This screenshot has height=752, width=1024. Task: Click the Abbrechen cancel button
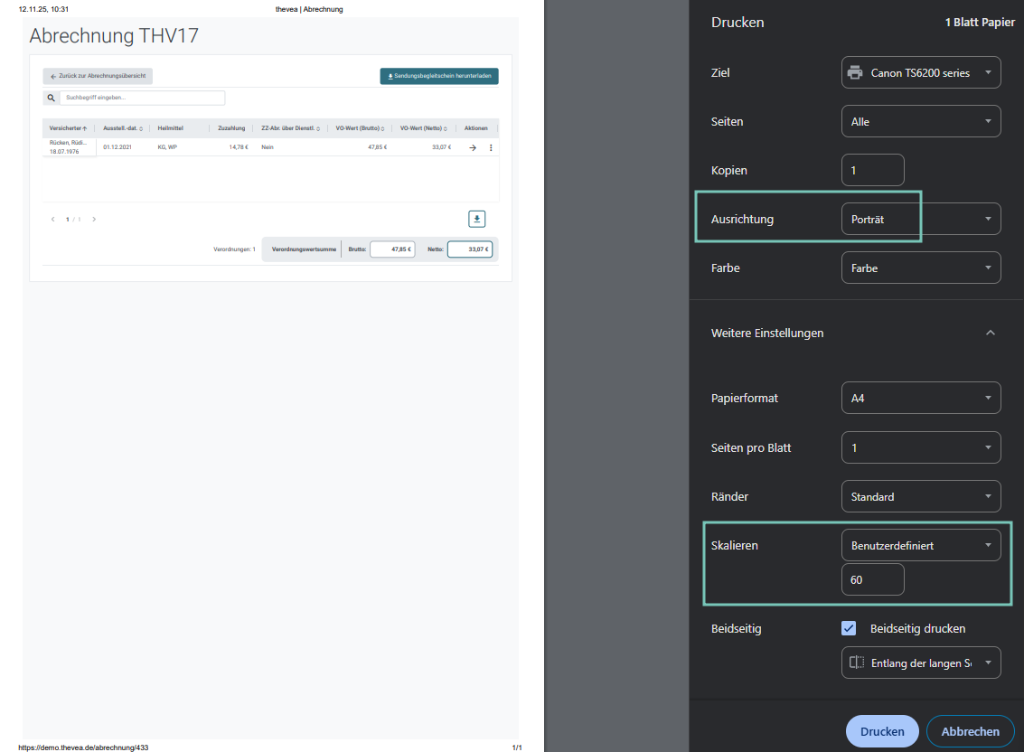tap(970, 732)
